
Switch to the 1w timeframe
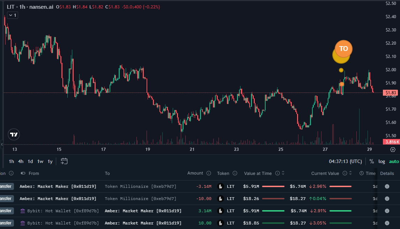[x=40, y=161]
